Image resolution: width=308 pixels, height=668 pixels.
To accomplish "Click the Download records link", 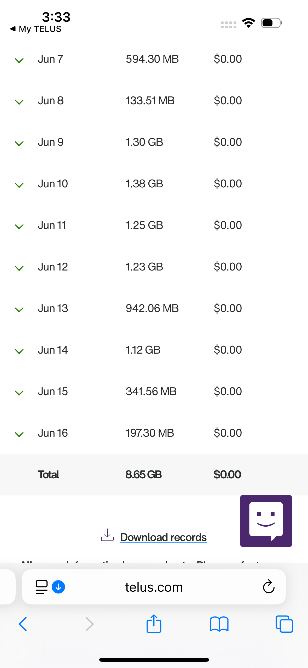I will 163,537.
